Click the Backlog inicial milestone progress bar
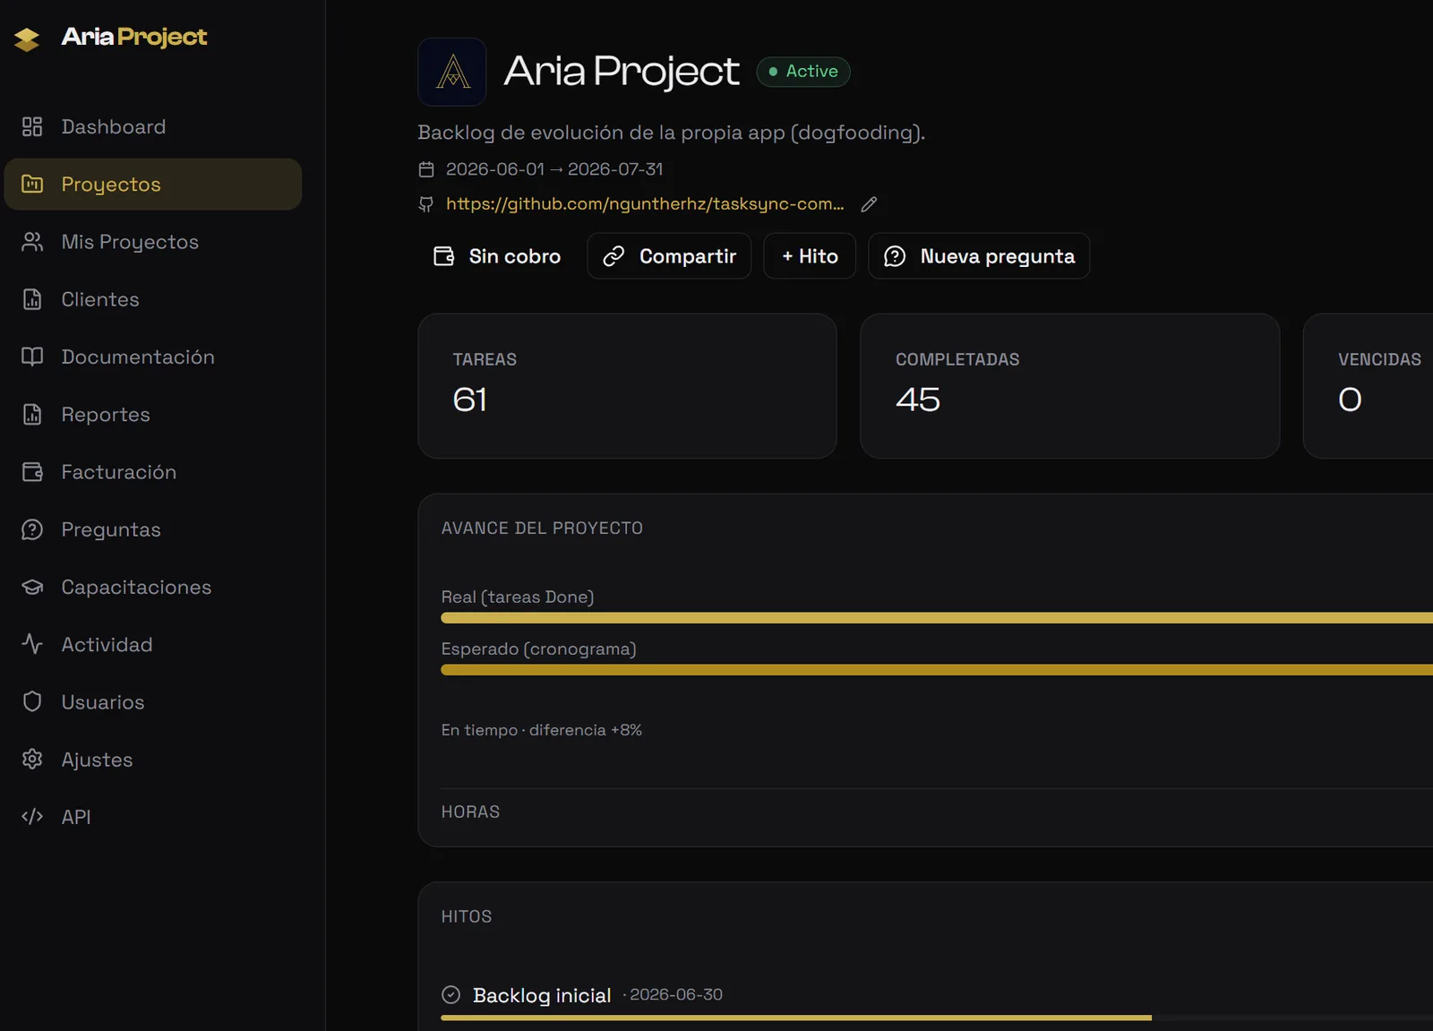 pos(937,1018)
